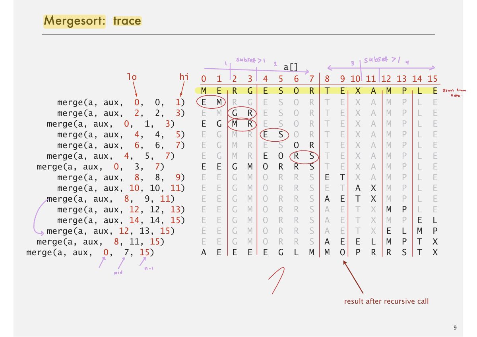Click the call "merge(a, aux, 8, 11, 15)"
This screenshot has width=477, height=337.
101,242
